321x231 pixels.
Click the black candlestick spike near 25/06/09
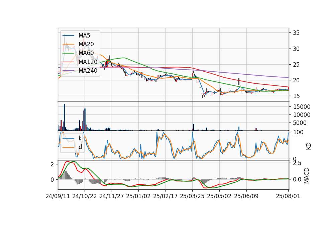pyautogui.click(x=239, y=81)
